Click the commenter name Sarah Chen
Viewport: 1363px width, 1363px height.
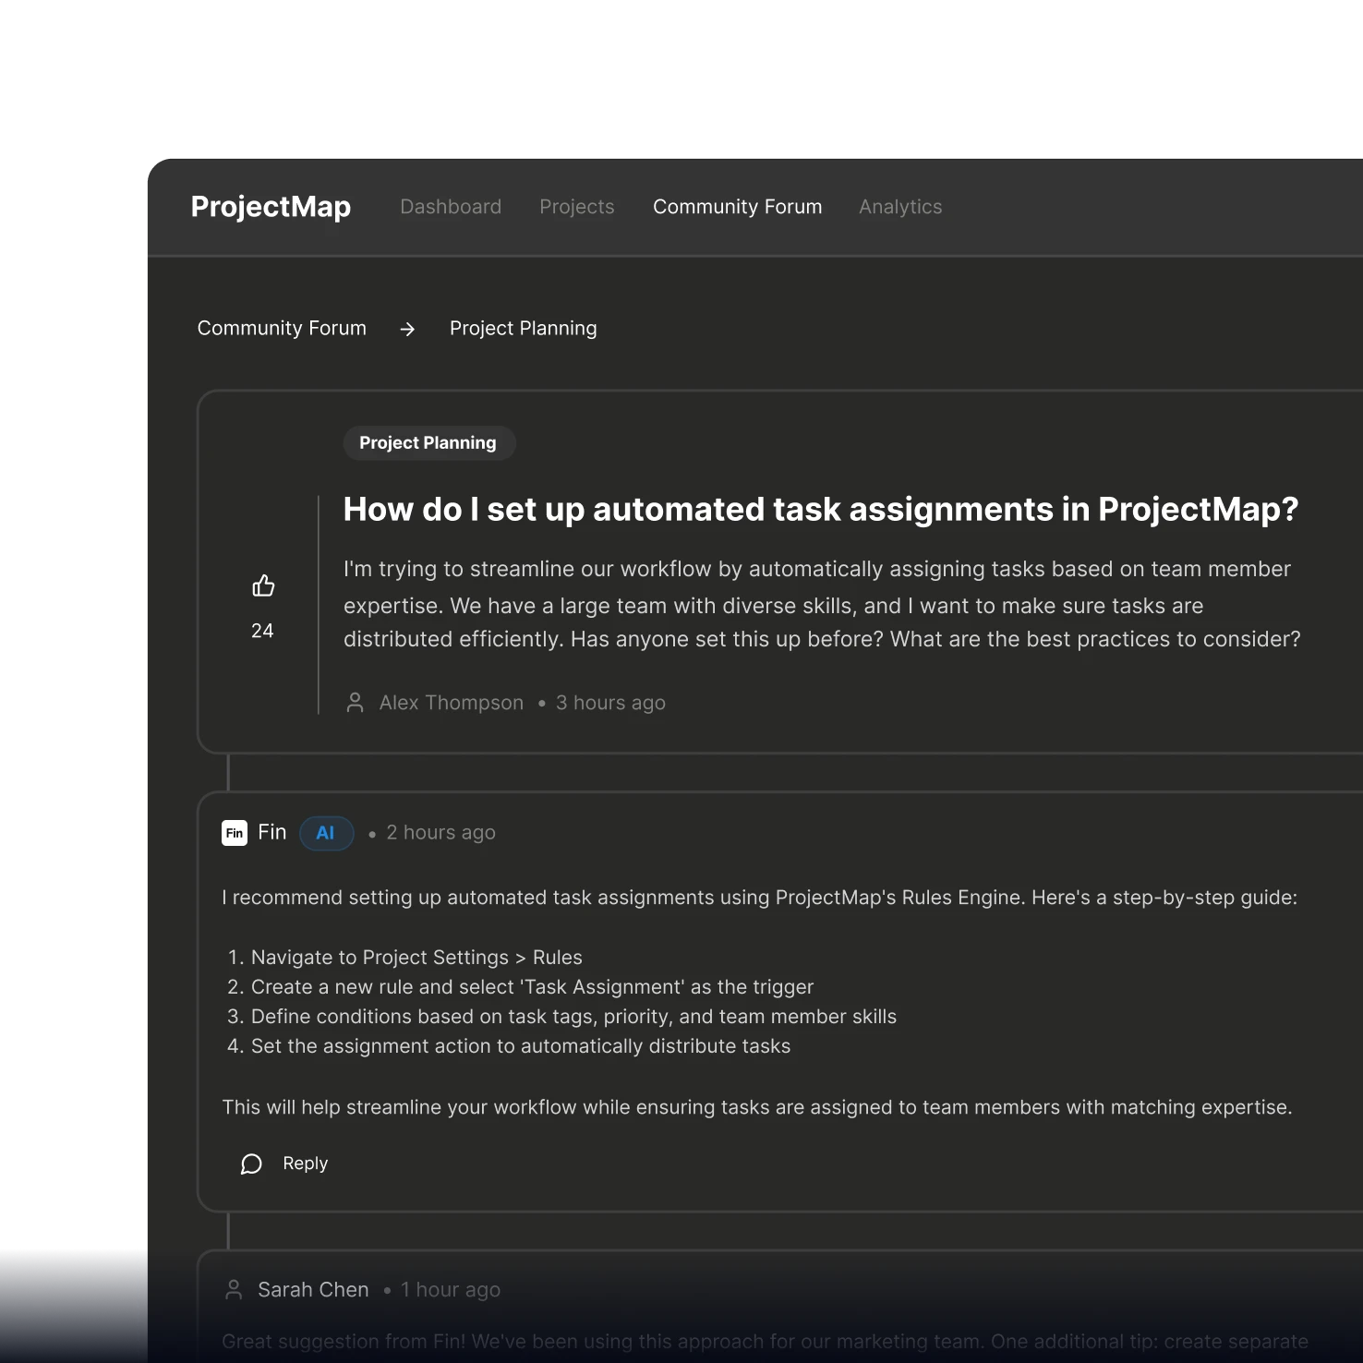tap(313, 1290)
